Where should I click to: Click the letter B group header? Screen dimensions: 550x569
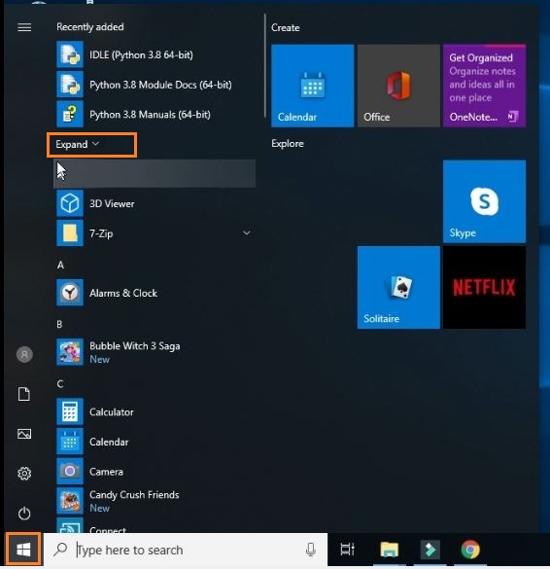click(x=60, y=325)
